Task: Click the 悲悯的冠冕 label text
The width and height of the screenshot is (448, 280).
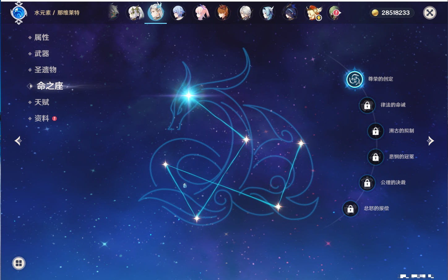Action: [x=401, y=157]
